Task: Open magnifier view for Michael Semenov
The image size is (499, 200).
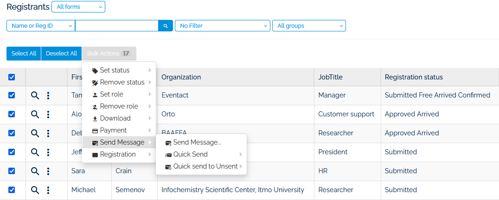Action: pyautogui.click(x=35, y=190)
